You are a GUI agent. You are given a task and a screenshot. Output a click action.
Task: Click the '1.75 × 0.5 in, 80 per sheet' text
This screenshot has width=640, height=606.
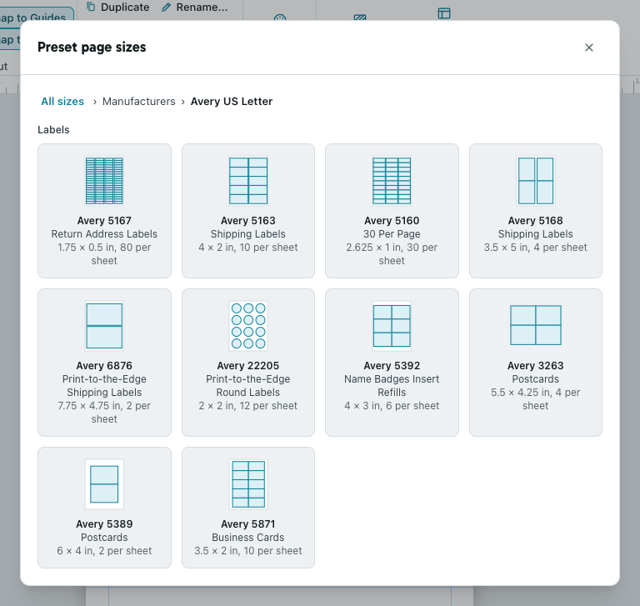click(x=104, y=254)
